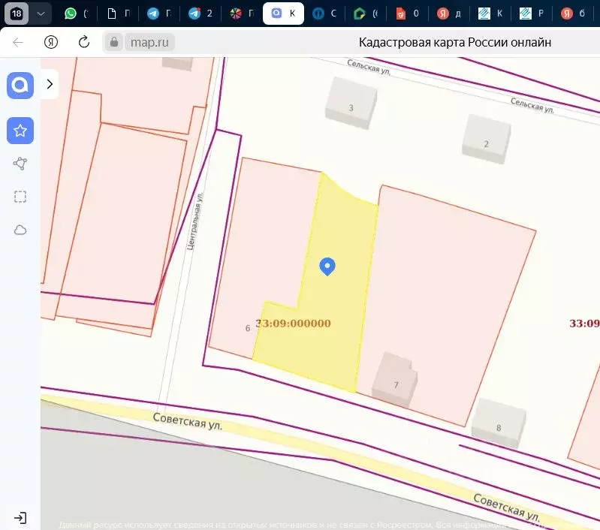Viewport: 600px width, 530px height.
Task: Click the login arrow icon at sidebar bottom
Action: click(20, 518)
